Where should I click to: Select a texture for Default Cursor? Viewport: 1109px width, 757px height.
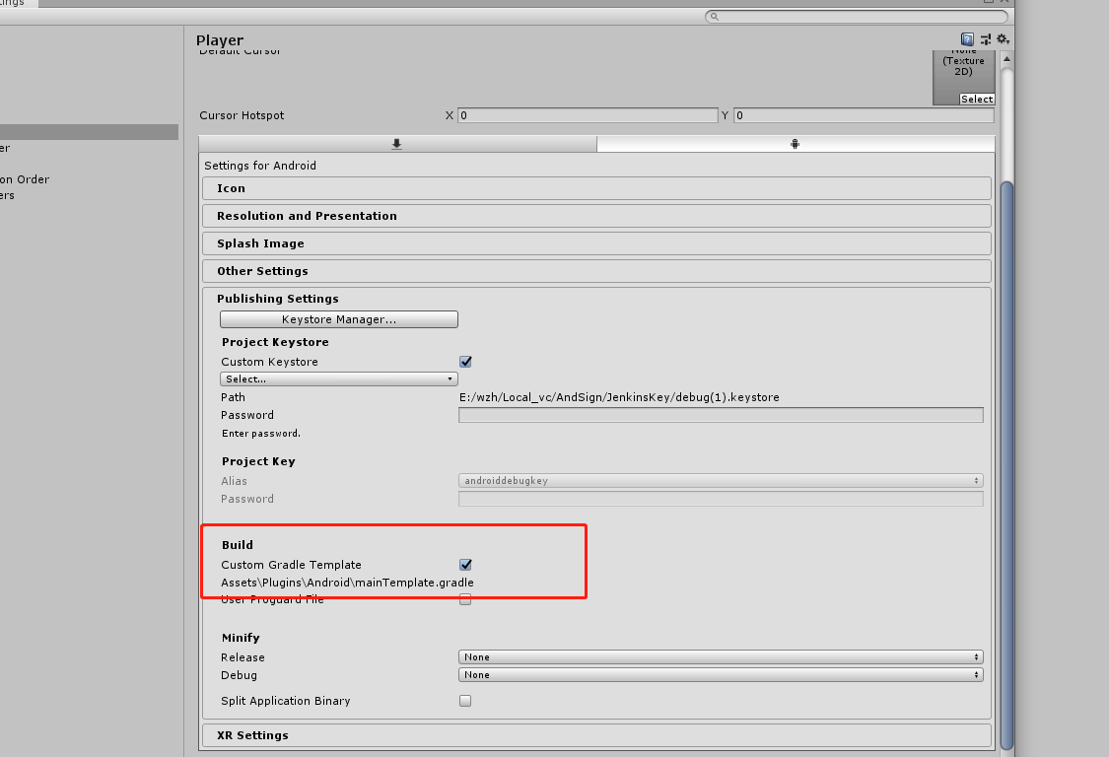point(977,99)
